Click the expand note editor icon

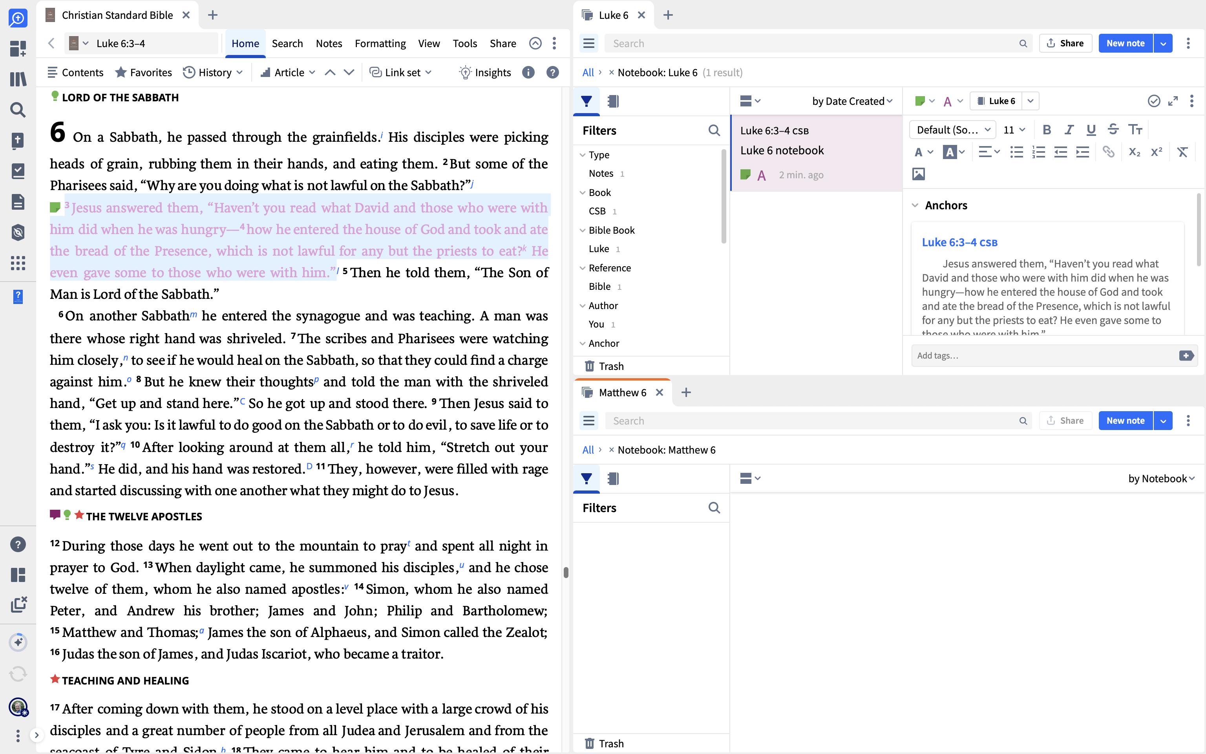coord(1173,101)
